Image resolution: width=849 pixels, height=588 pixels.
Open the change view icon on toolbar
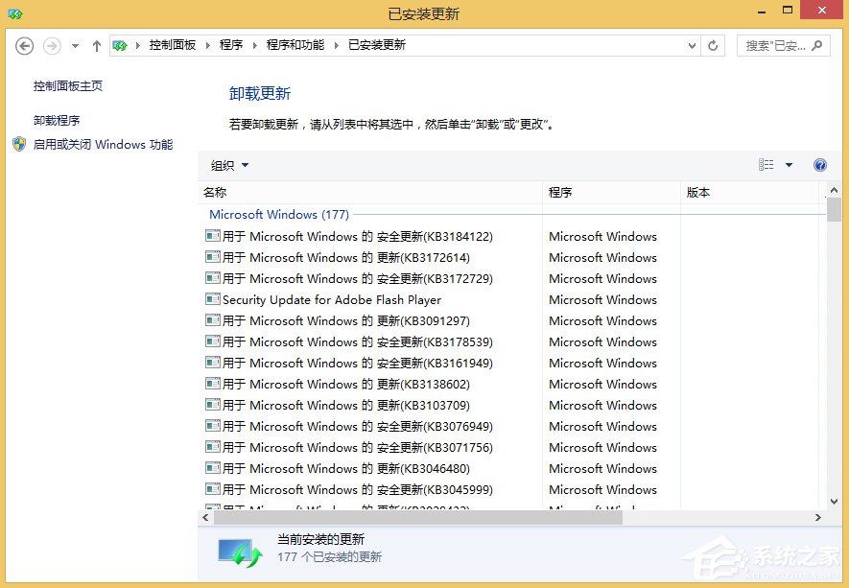[765, 165]
